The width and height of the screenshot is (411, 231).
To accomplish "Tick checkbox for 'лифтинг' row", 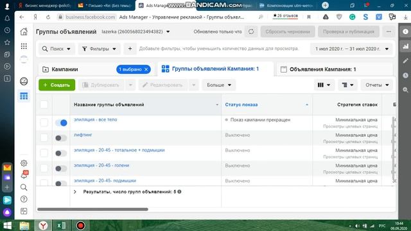I will pyautogui.click(x=44, y=137).
